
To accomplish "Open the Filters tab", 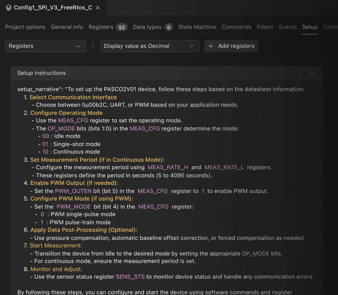I will point(265,27).
